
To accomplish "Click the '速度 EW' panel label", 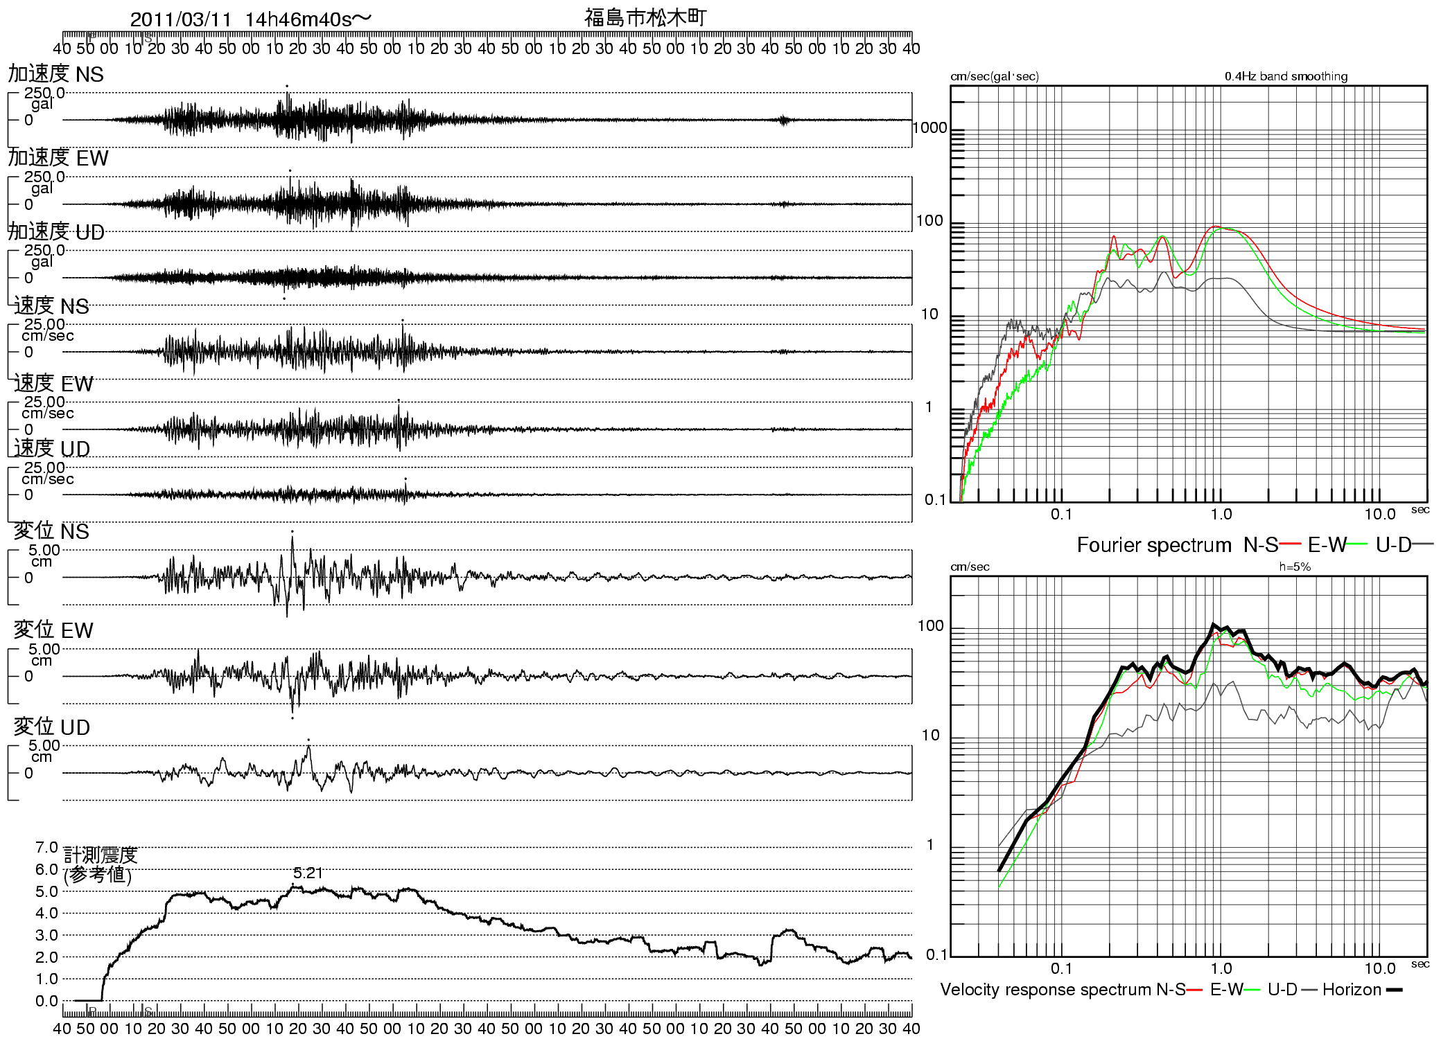I will [x=53, y=383].
